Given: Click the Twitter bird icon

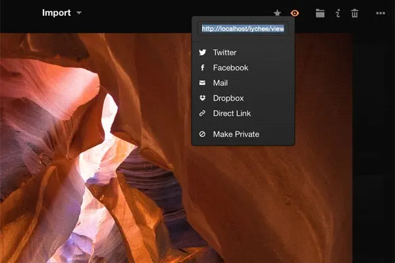Looking at the screenshot, I should (203, 53).
